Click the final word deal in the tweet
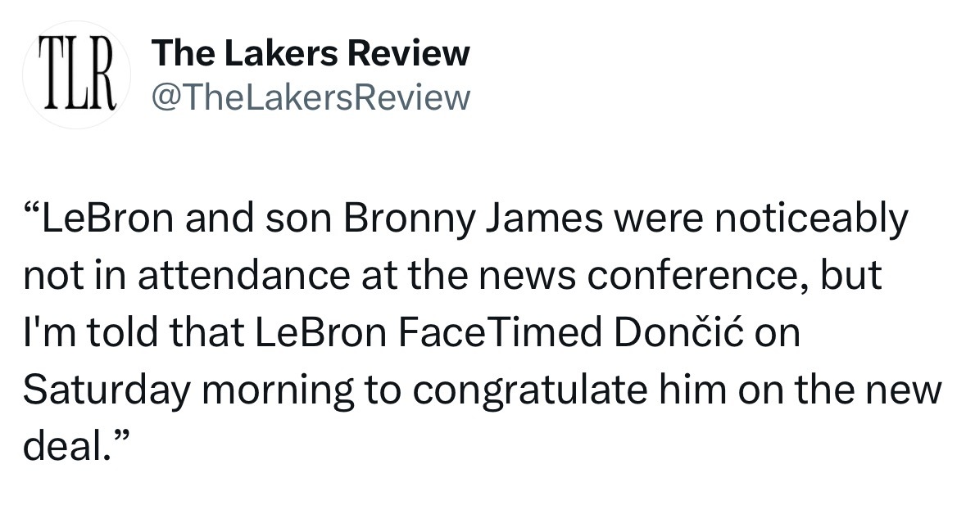Viewport: 966px width, 514px height. click(63, 446)
